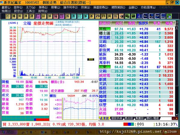The height and width of the screenshot is (135, 180).
Task: Click the yellow 選 toolbar icon
Action: (31, 16)
